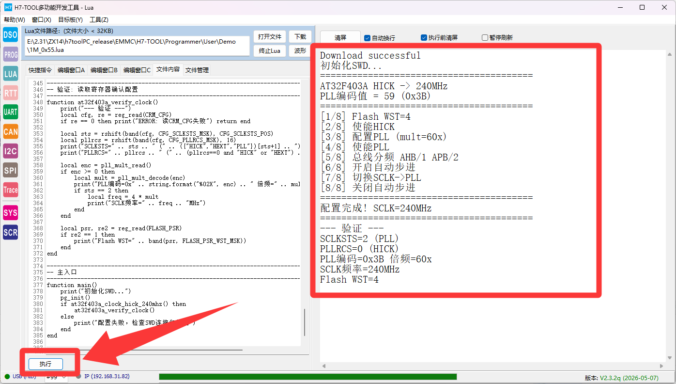Image resolution: width=676 pixels, height=384 pixels.
Task: Click the 清屏 button
Action: tap(340, 38)
